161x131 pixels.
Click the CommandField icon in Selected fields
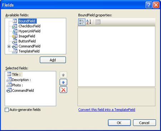click(9, 90)
